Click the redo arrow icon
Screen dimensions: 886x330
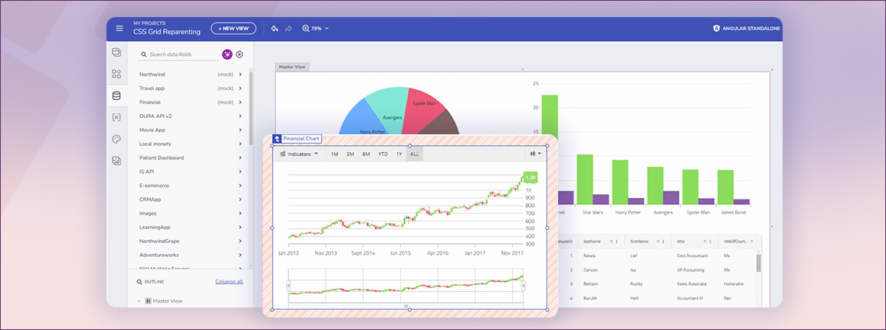pos(288,28)
